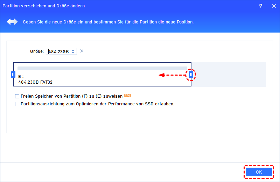Click the 'Freien Speicher von Partition (F) zu (E)' label
The height and width of the screenshot is (182, 280).
click(x=71, y=96)
